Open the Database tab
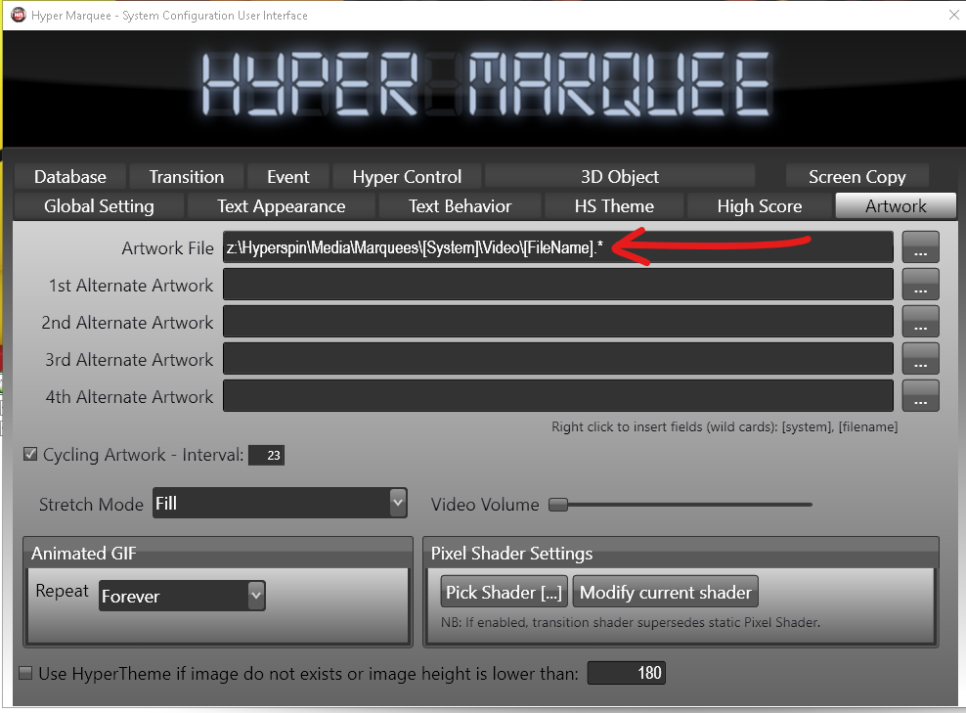The width and height of the screenshot is (966, 713). point(70,177)
